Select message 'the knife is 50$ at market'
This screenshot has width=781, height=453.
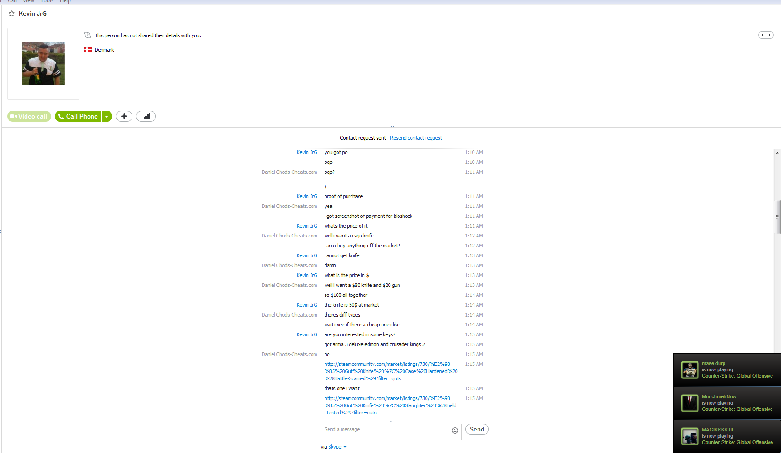[x=351, y=305]
